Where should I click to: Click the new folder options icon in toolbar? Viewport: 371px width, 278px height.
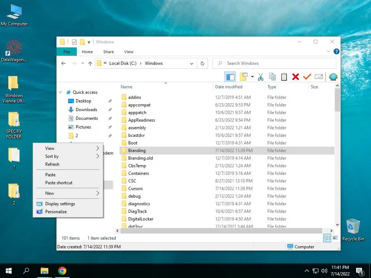[243, 77]
